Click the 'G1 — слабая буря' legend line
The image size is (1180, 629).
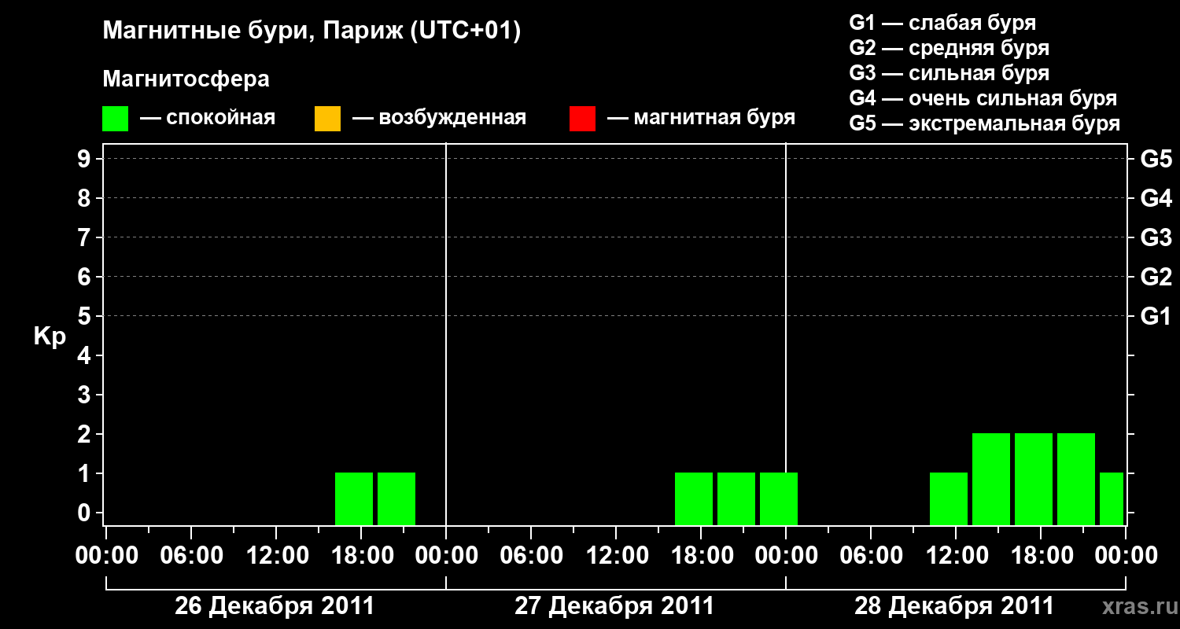(x=943, y=22)
